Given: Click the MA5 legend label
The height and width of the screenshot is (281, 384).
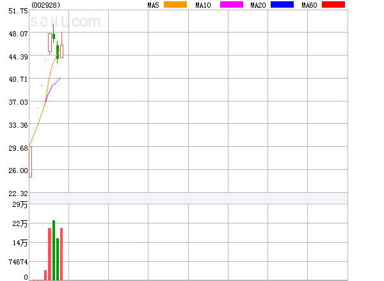Looking at the screenshot, I should coord(154,5).
